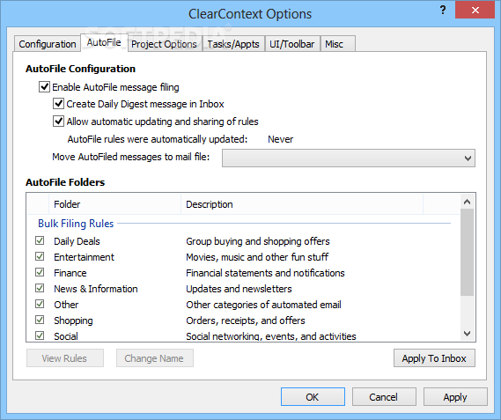Click the Apply button
The height and width of the screenshot is (420, 501).
tap(455, 396)
